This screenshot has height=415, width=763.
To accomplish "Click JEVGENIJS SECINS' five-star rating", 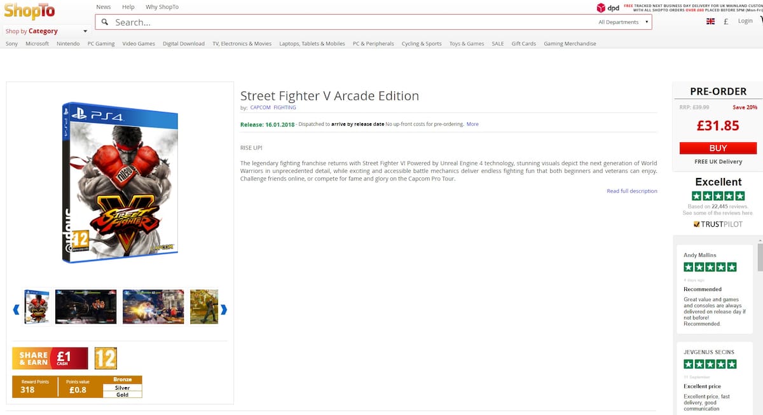I will point(710,364).
